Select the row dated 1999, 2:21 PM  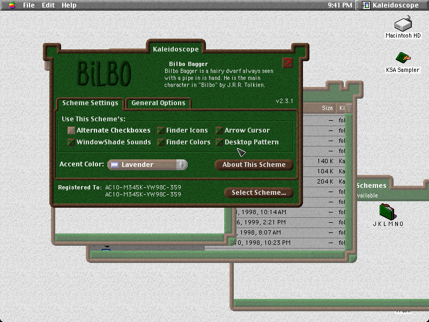(x=290, y=222)
